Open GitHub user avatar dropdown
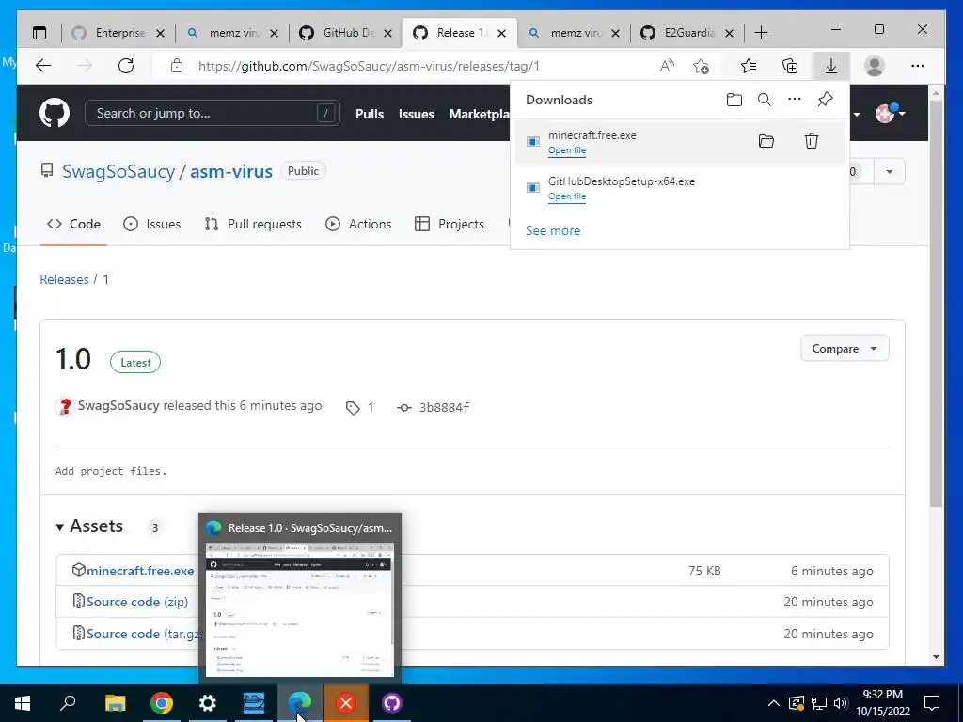This screenshot has width=963, height=722. coord(890,114)
